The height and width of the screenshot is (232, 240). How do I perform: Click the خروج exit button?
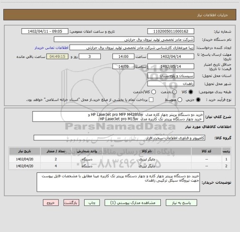(51, 203)
